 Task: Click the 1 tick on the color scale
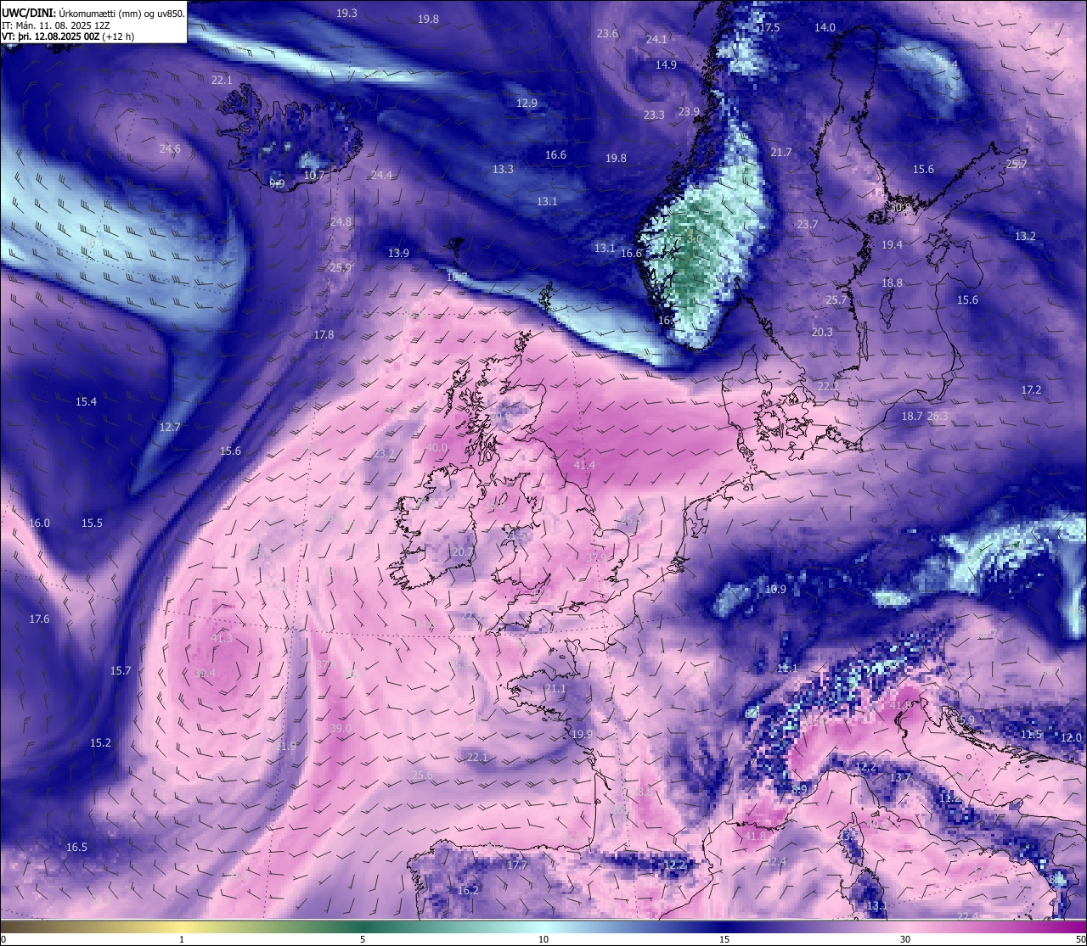pos(182,939)
